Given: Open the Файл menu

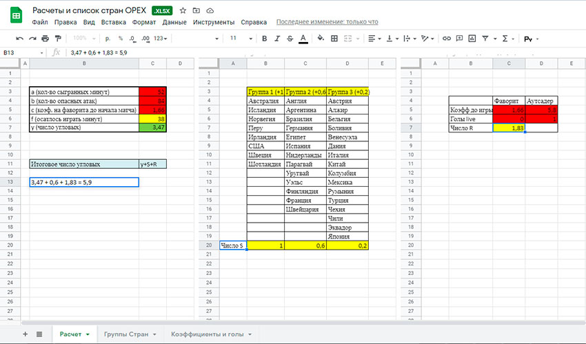Looking at the screenshot, I should pos(40,22).
